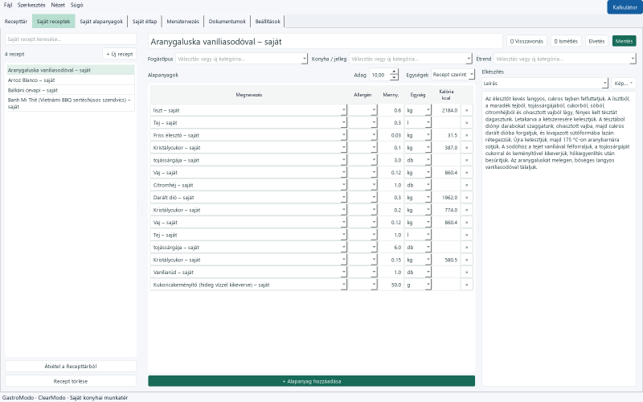Screen dimensions: 643x402
Task: Remove Kristálycukor row with 0.15 kg
Action: [x=466, y=260]
